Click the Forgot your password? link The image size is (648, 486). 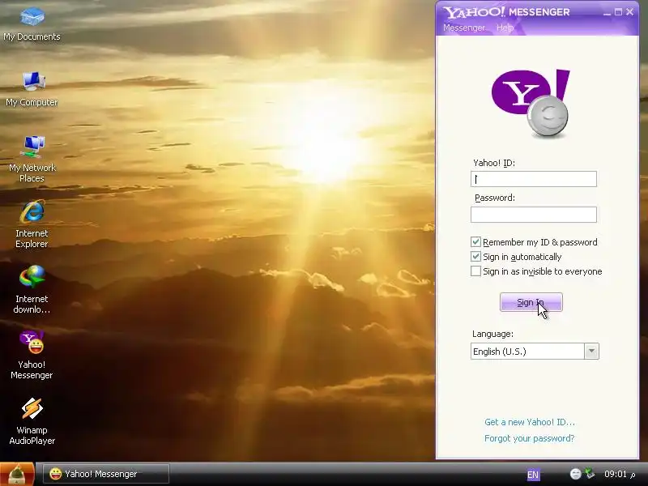pyautogui.click(x=530, y=438)
